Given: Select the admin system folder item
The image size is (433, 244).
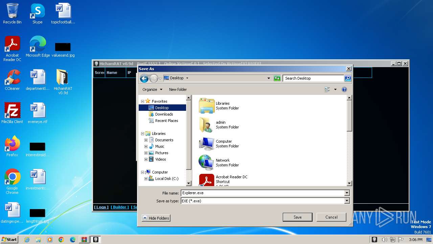Looking at the screenshot, I should [219, 125].
